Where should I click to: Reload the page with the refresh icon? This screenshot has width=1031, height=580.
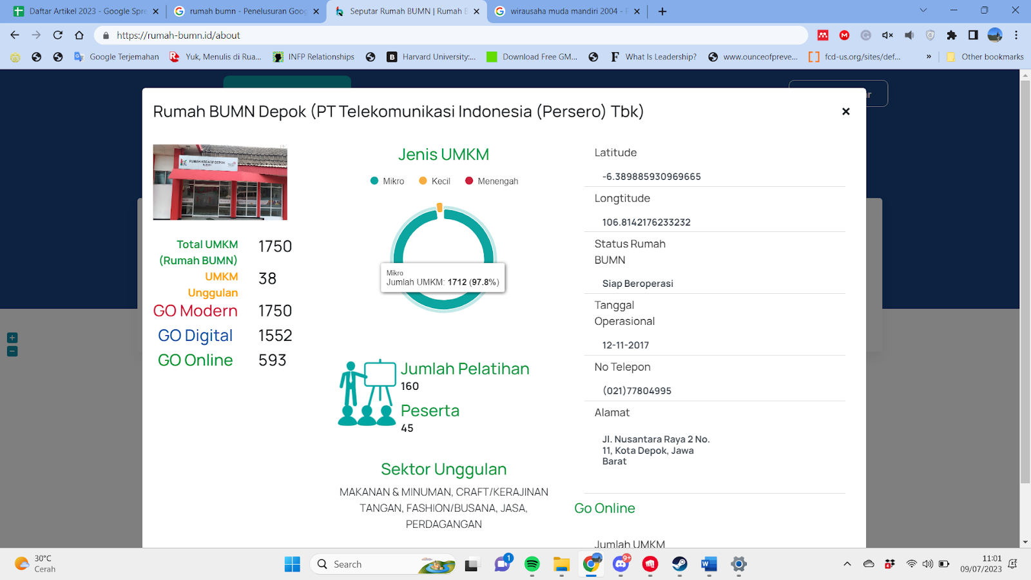(58, 35)
